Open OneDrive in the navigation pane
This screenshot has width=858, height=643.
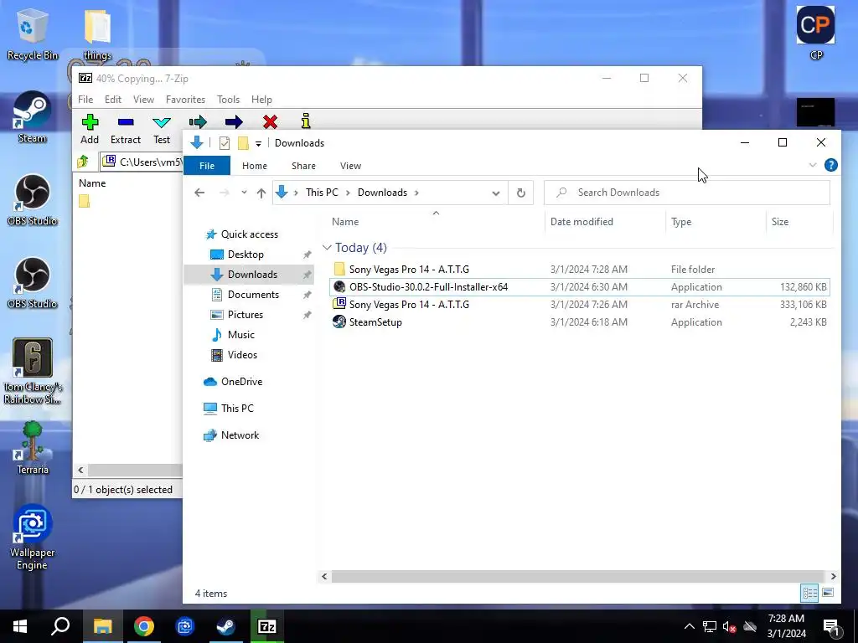click(241, 382)
